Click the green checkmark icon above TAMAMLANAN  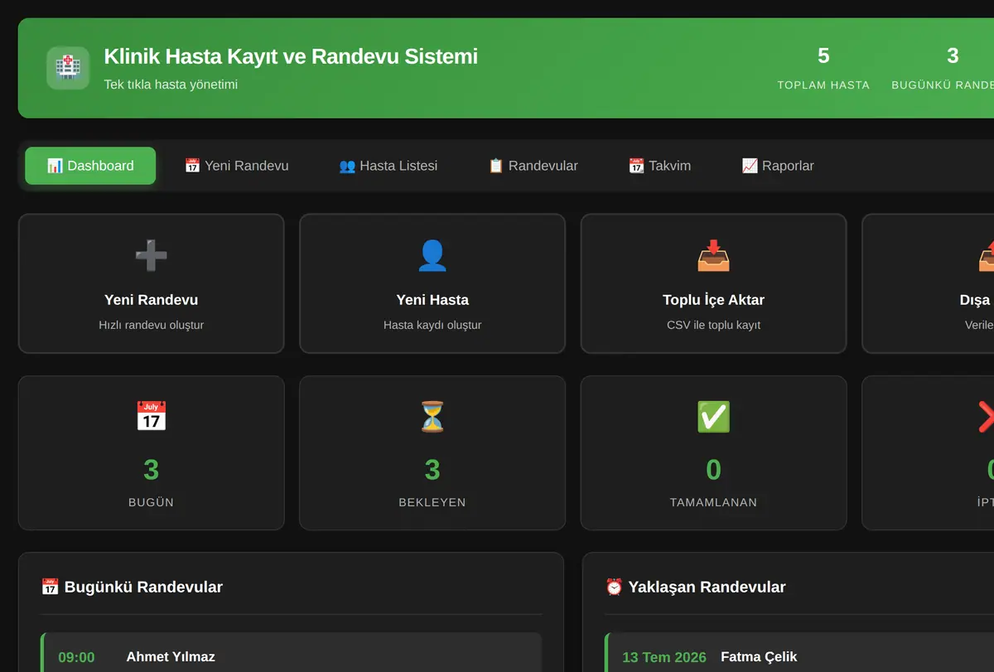pos(713,417)
